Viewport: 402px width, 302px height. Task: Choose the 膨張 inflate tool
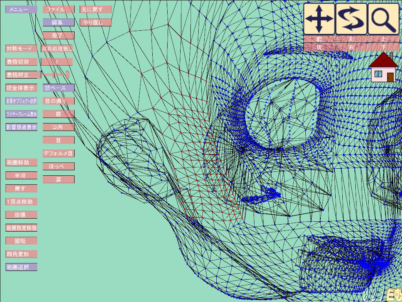21,215
